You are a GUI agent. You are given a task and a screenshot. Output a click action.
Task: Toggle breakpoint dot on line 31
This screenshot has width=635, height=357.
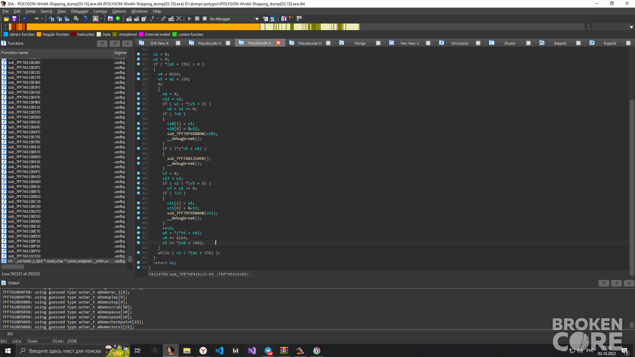[x=138, y=134]
